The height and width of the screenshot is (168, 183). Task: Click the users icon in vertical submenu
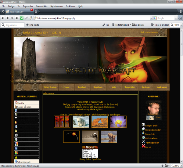[x=16, y=153]
